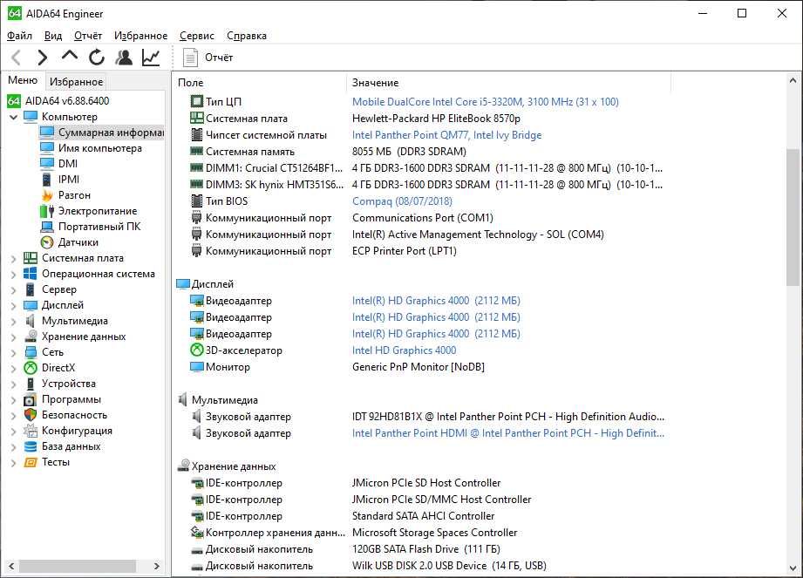
Task: Click the Хранение данных section header icon
Action: [x=183, y=466]
